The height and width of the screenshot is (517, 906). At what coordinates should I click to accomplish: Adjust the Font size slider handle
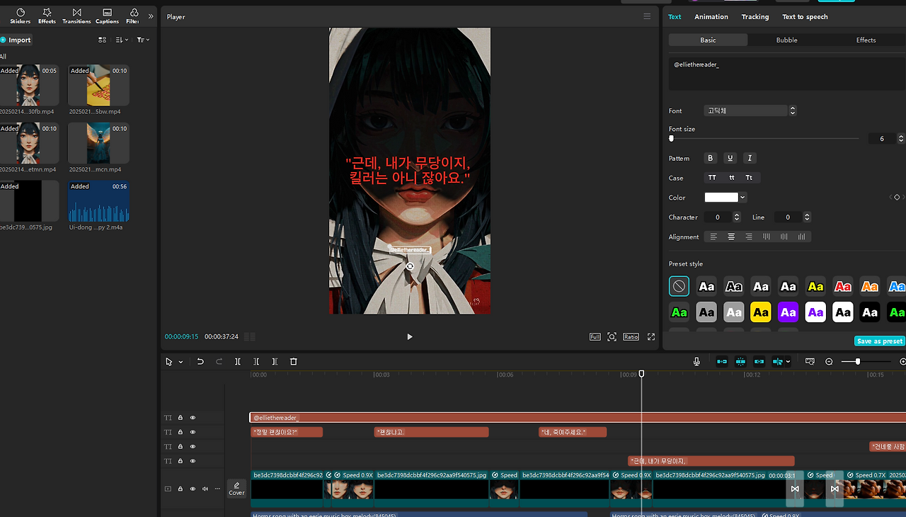pos(671,139)
